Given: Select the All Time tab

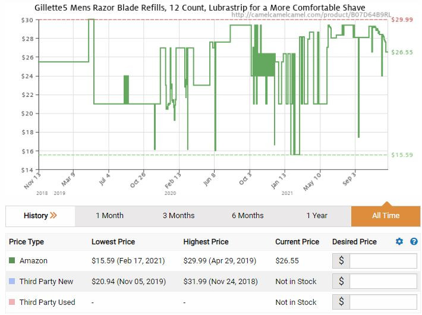Looking at the screenshot, I should point(386,216).
